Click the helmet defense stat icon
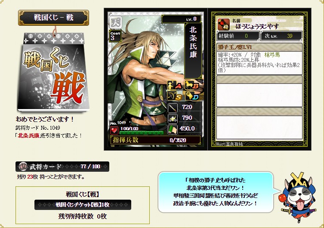The image size is (324, 228). click(x=173, y=118)
